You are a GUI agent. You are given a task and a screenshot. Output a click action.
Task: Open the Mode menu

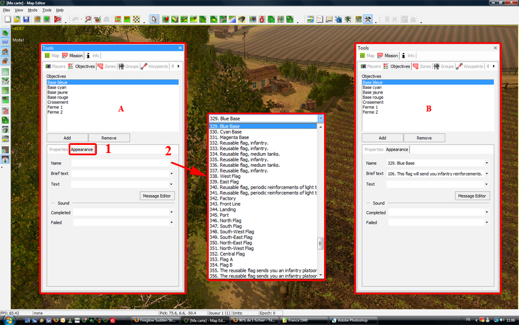pos(32,10)
